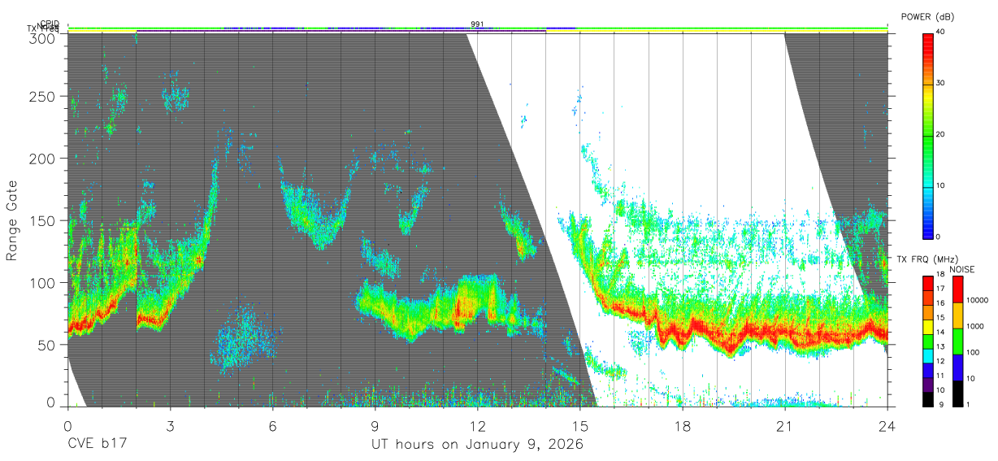Pick the purple 10-11 MHz frequency swatch
Screen dimensions: 998x461
(x=928, y=385)
